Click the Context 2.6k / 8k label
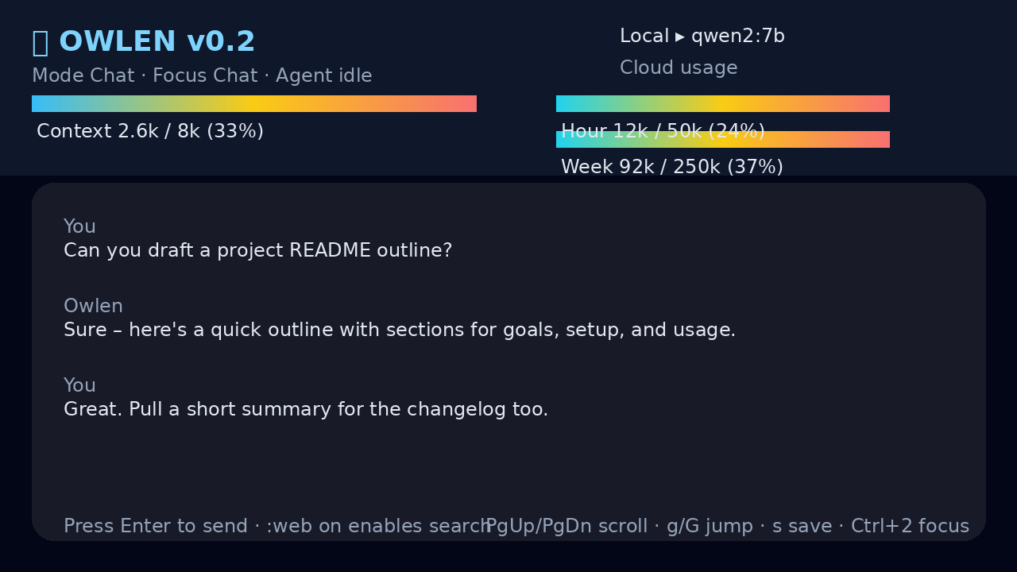This screenshot has height=572, width=1017. 150,132
